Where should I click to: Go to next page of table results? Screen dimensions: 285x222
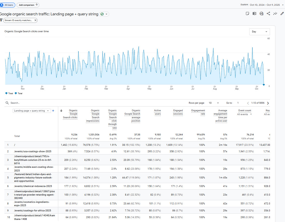pos(268,103)
